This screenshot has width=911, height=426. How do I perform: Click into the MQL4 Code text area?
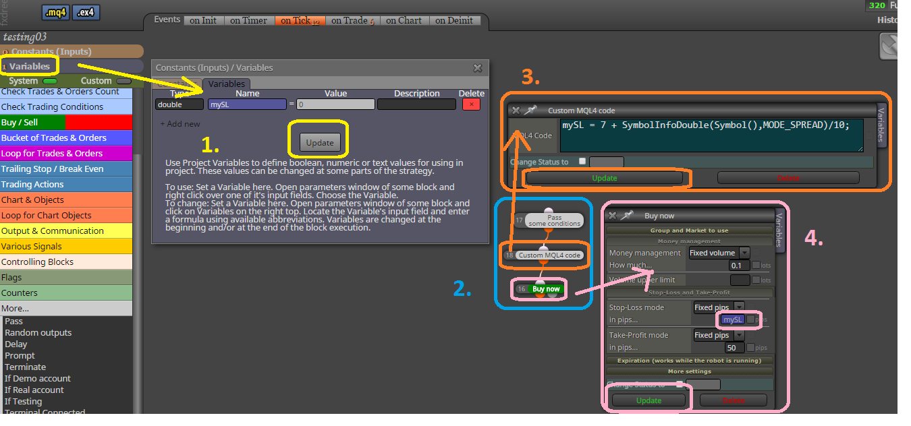point(711,135)
